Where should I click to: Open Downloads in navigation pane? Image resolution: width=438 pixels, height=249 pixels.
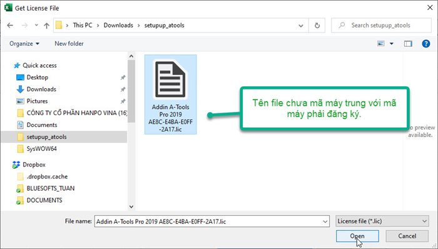(x=41, y=89)
